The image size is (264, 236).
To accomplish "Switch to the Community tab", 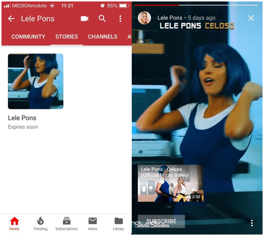I will tap(28, 36).
